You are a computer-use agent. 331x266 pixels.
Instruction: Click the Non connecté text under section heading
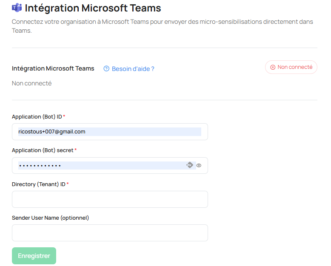tap(31, 83)
